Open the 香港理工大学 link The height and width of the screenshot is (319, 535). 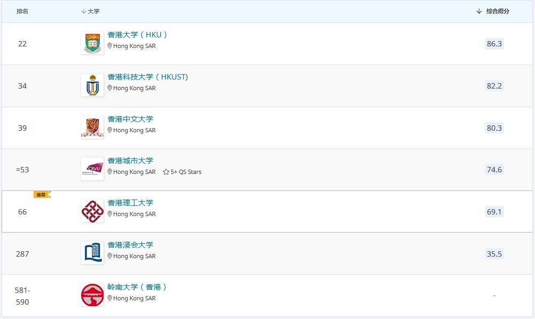click(x=130, y=203)
